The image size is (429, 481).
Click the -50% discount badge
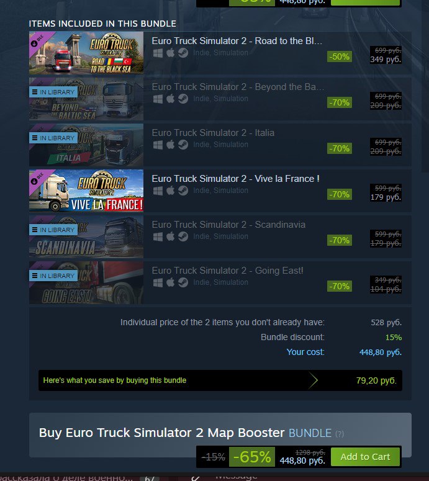[x=340, y=56]
